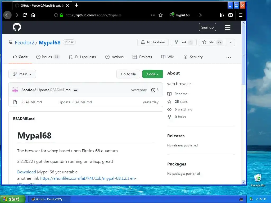Open the file row's Update README.md commit
Image resolution: width=271 pixels, height=203 pixels.
pos(75,102)
